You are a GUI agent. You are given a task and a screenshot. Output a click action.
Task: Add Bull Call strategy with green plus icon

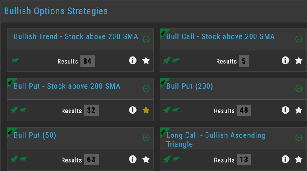click(299, 39)
